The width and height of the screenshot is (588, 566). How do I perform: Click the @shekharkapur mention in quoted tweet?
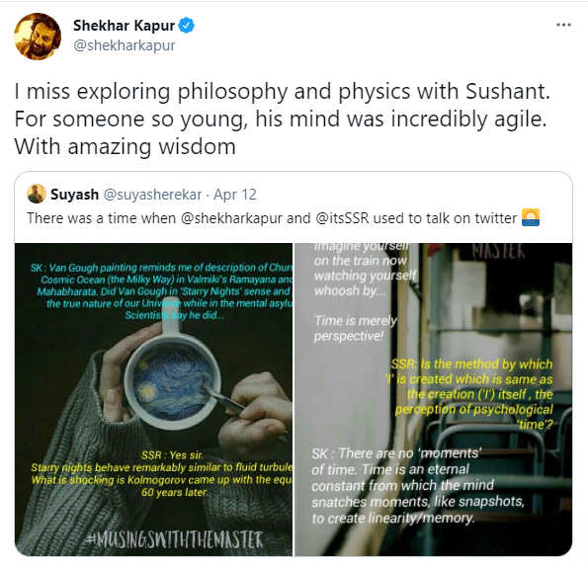click(231, 218)
